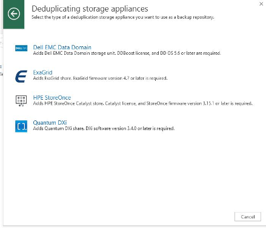
Task: Click the ExaGrid blue E logo
Action: point(21,76)
